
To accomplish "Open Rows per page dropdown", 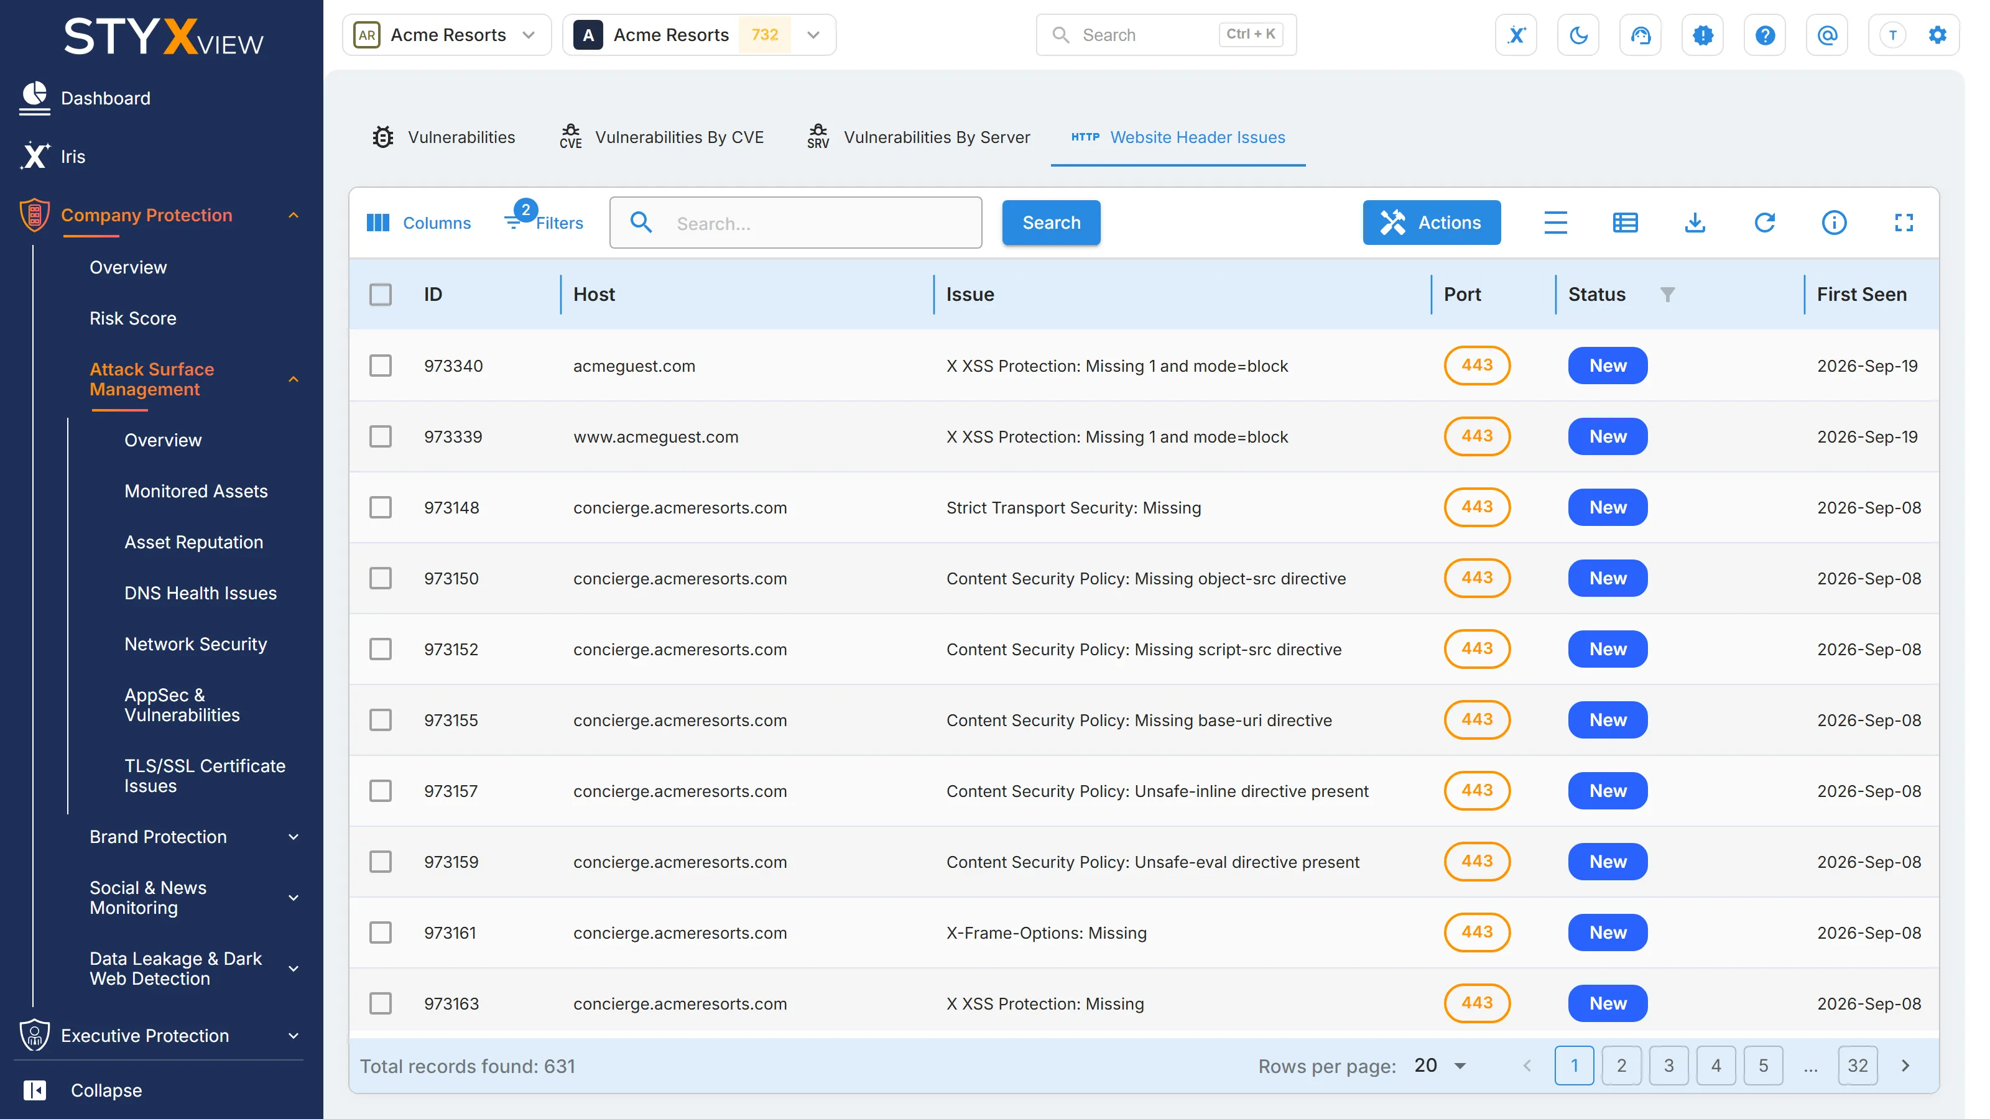I will tap(1441, 1066).
